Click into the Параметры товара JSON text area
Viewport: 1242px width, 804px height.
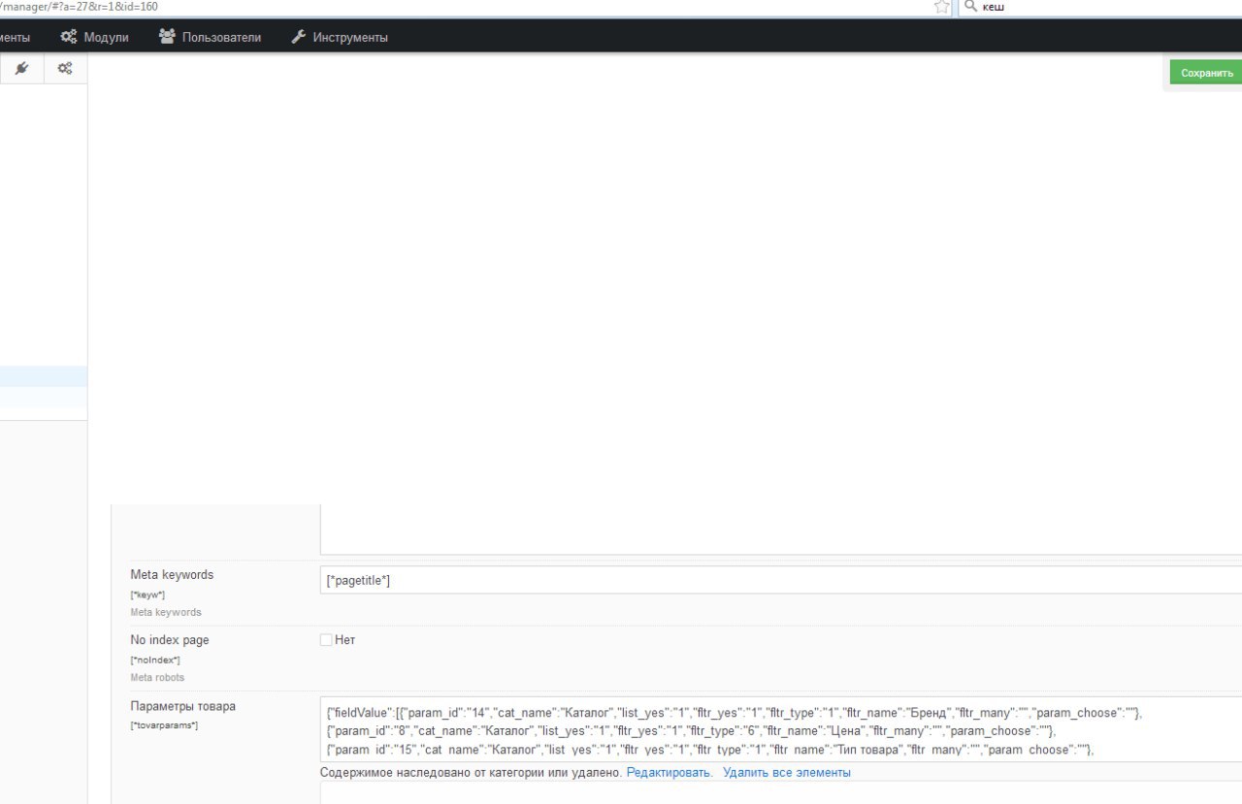click(781, 729)
